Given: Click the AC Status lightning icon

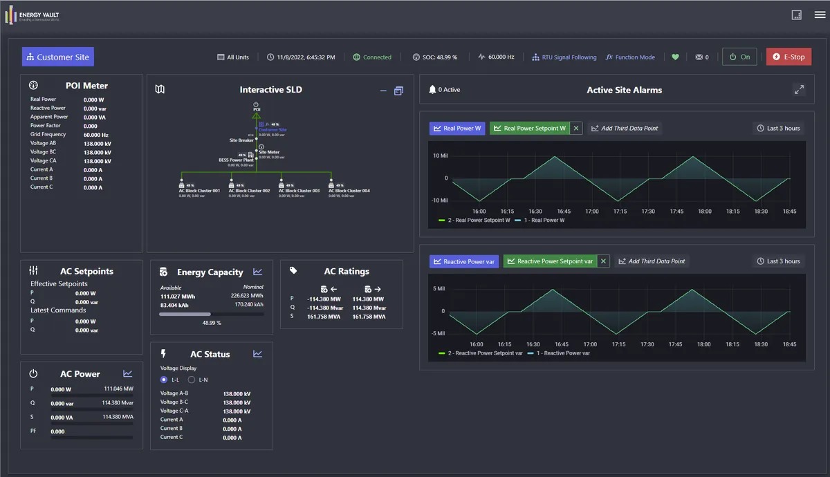Looking at the screenshot, I should (x=163, y=353).
